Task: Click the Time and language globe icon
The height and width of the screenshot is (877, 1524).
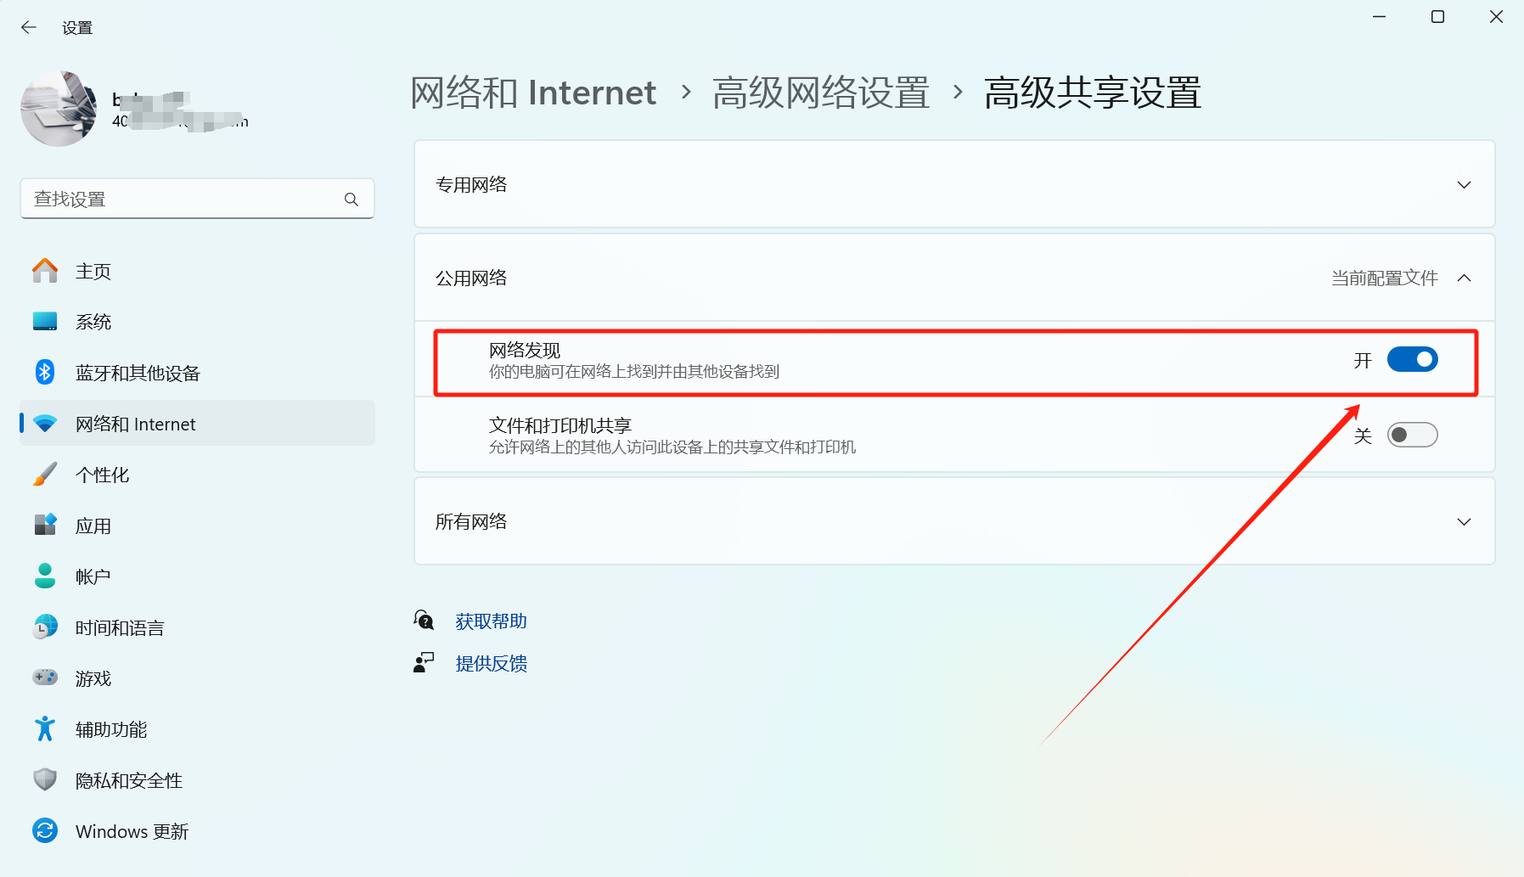Action: (45, 627)
